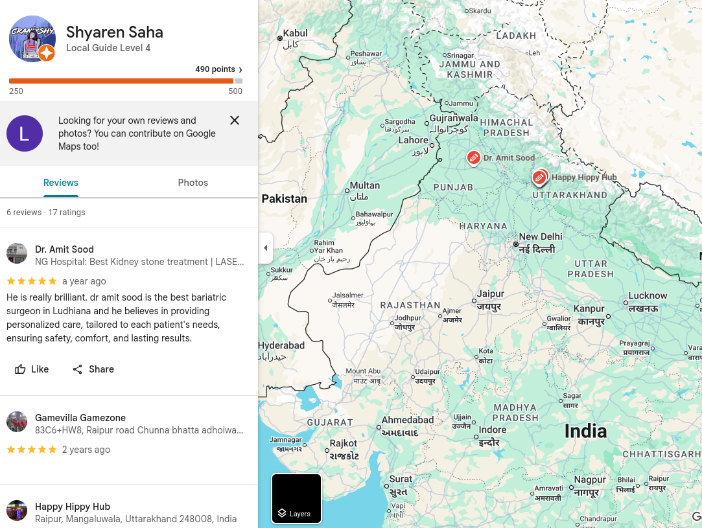Open Shyaren Saha's profile picture

(x=30, y=38)
